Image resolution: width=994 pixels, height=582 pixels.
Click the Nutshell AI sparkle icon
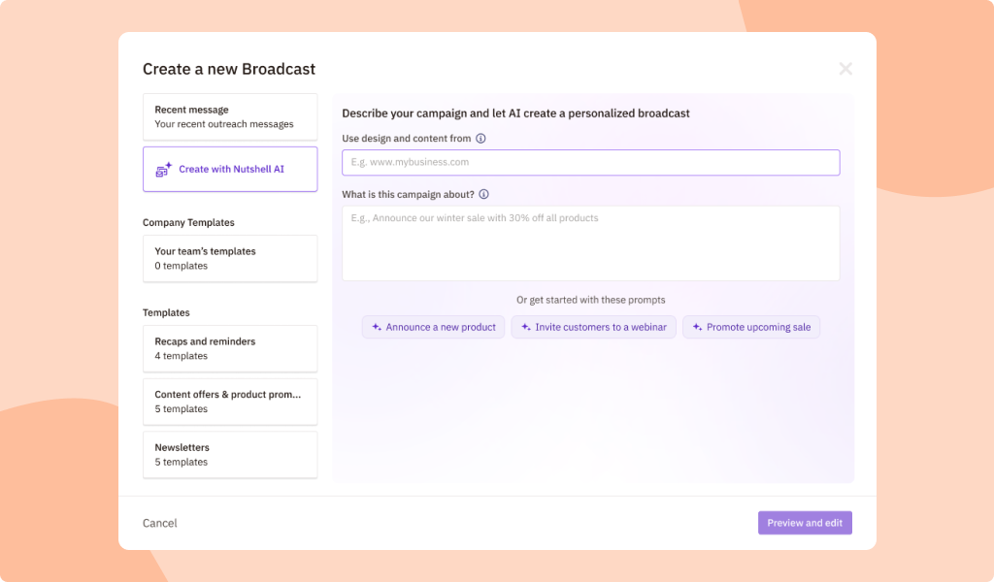164,170
